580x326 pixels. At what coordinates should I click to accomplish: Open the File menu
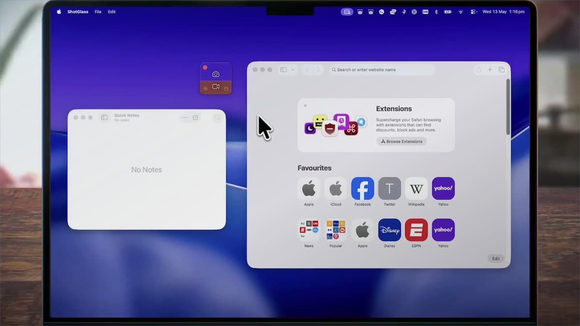pyautogui.click(x=98, y=12)
